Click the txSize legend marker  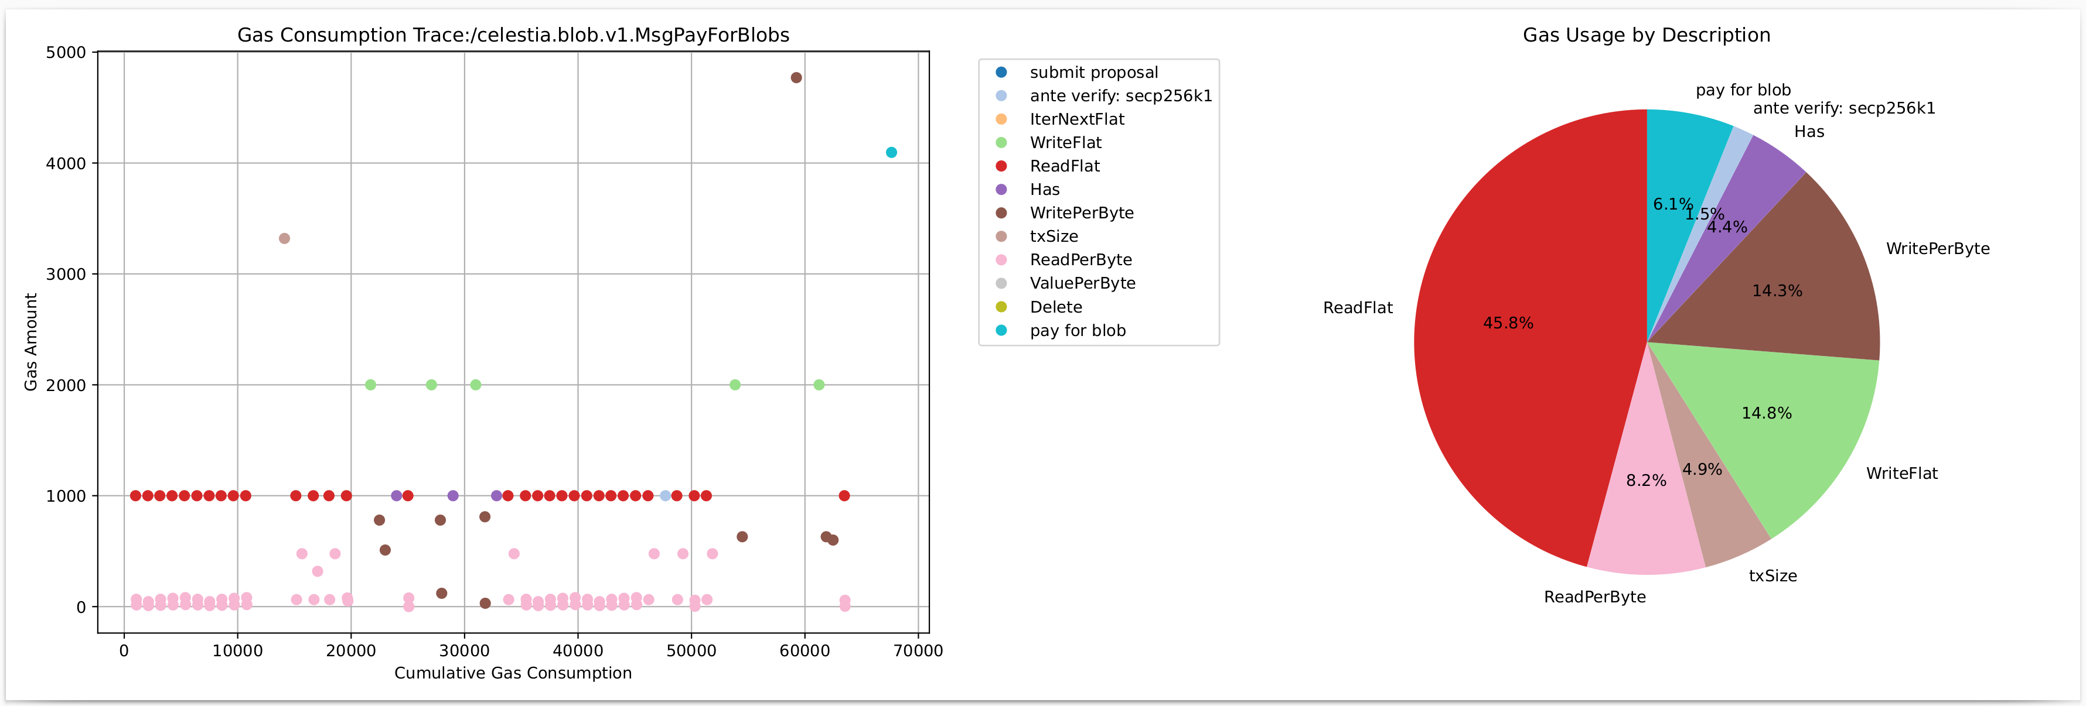coord(1001,236)
